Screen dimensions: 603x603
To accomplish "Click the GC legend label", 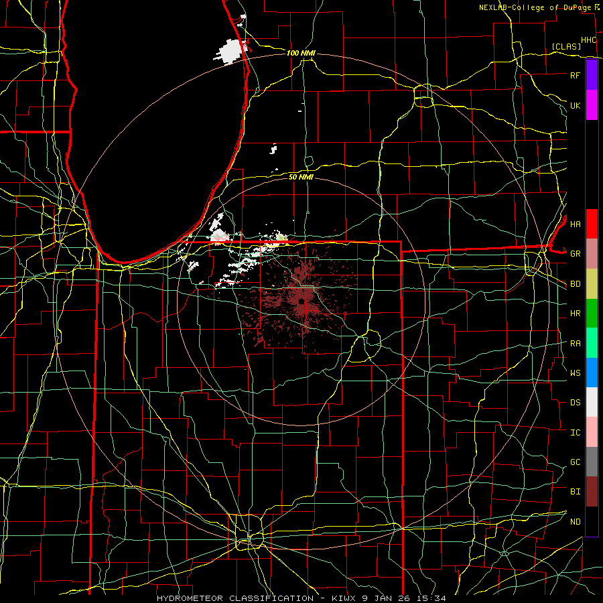I will (575, 462).
